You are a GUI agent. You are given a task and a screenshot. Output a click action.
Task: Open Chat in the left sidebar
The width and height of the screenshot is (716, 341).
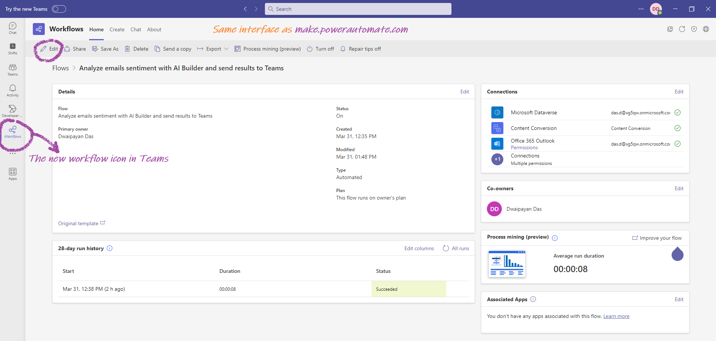pyautogui.click(x=13, y=28)
